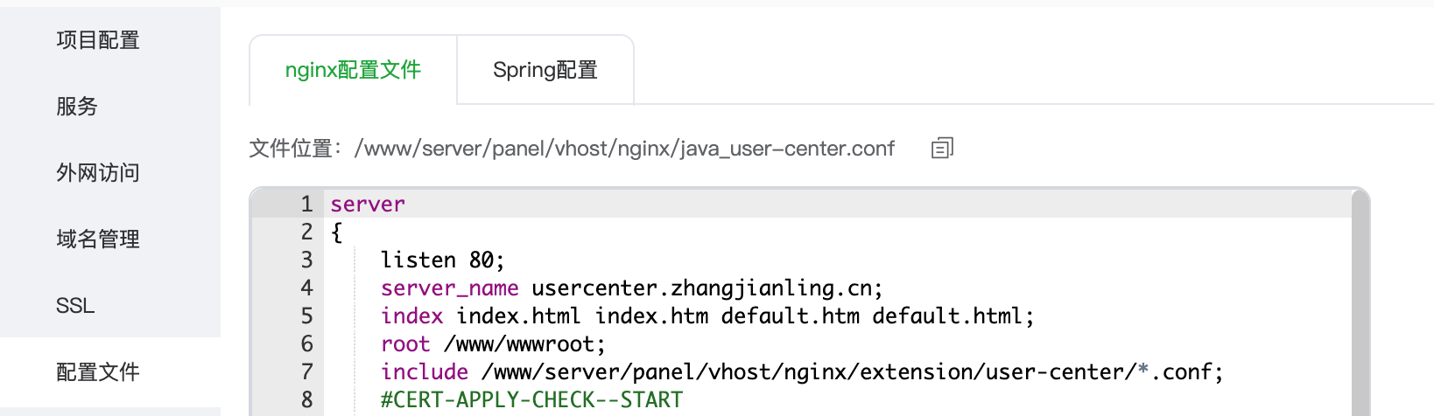Go to 外网访问 settings

[98, 173]
